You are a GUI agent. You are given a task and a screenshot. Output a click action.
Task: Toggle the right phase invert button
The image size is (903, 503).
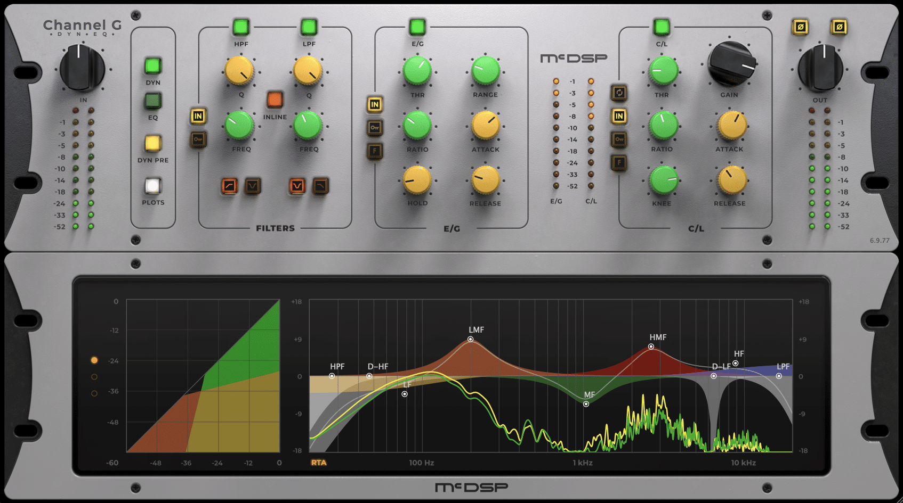[839, 27]
